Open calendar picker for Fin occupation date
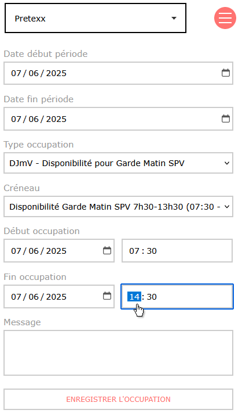 click(x=107, y=296)
